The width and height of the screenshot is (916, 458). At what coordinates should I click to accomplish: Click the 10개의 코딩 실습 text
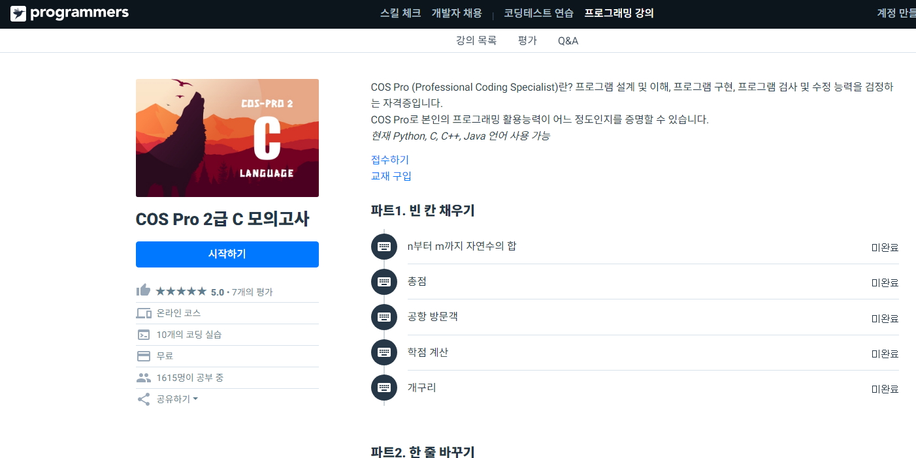pos(189,335)
